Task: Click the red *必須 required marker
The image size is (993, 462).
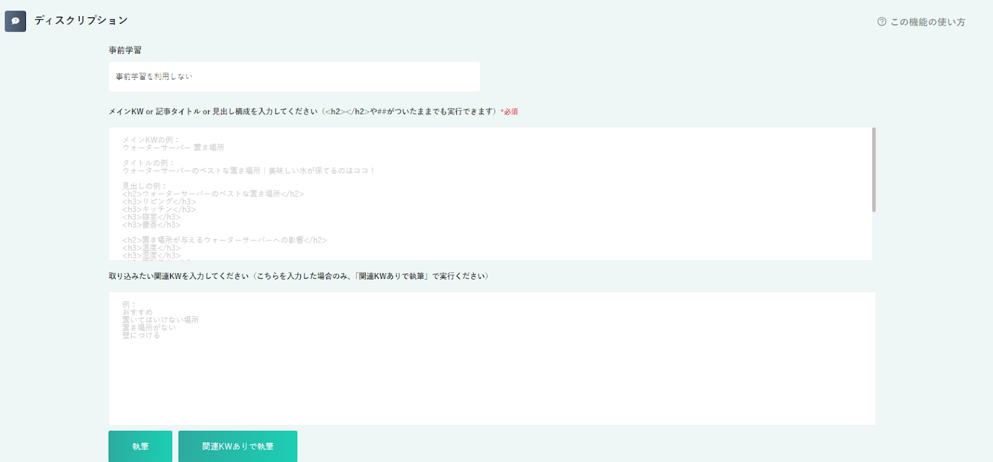Action: 510,112
